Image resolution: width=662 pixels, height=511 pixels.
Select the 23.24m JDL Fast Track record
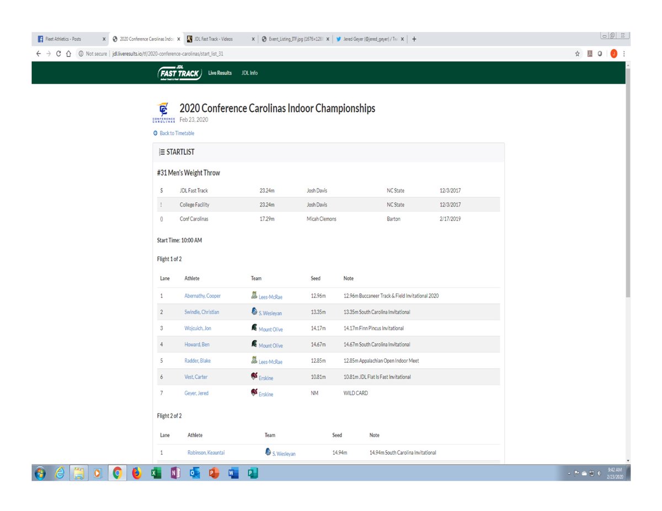(x=267, y=191)
